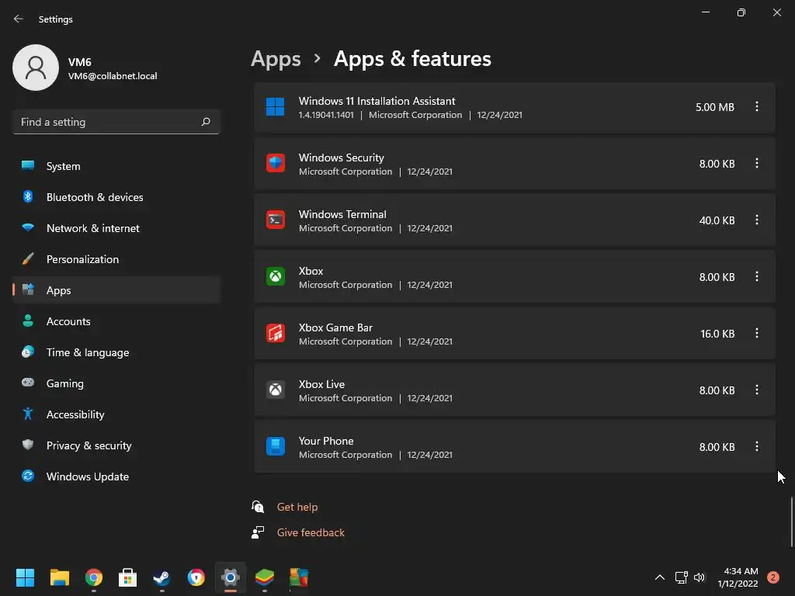The width and height of the screenshot is (795, 596).
Task: Click the Find a setting search box
Action: [116, 122]
